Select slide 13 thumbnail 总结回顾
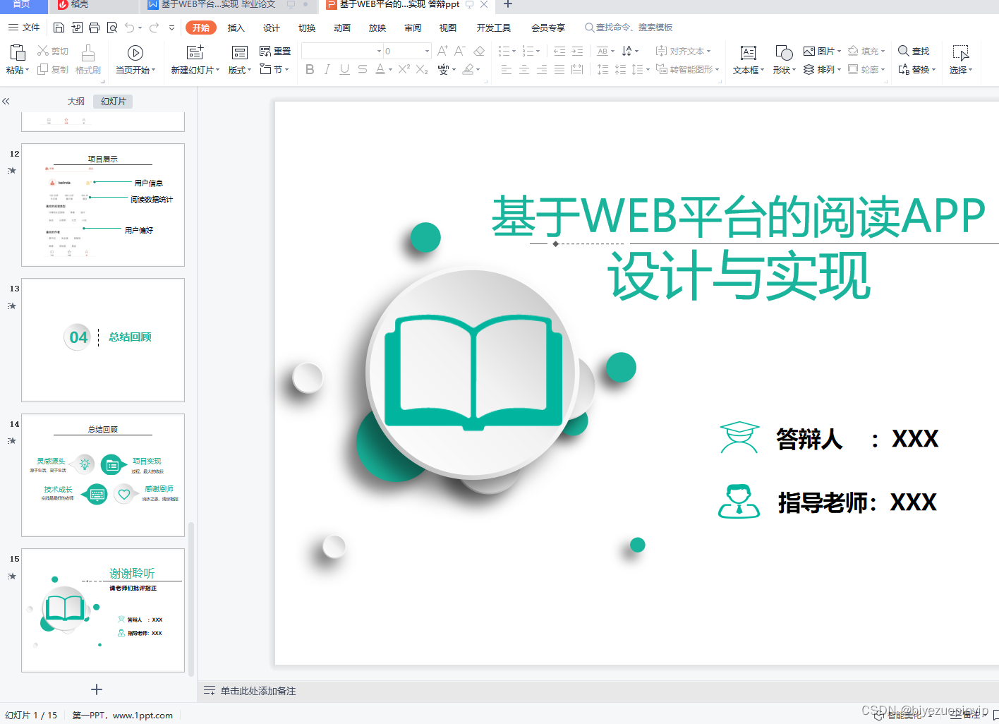Screen dimensions: 999x724 coord(103,339)
